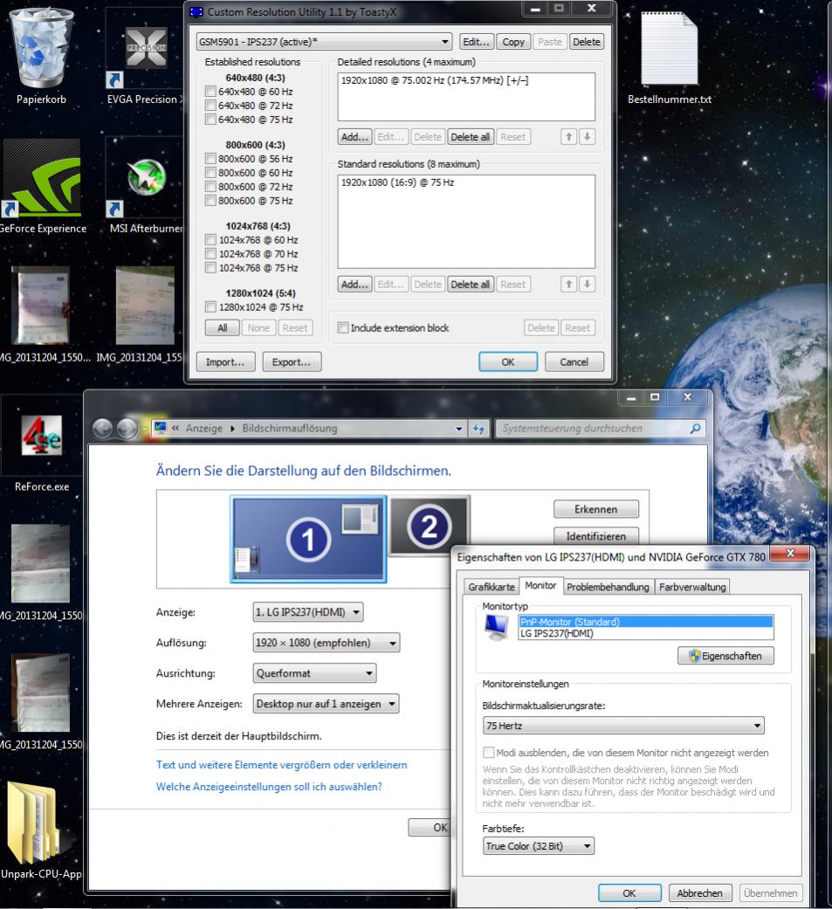This screenshot has height=909, width=832.
Task: Click the Edit... button beside monitor dropdown
Action: [476, 42]
